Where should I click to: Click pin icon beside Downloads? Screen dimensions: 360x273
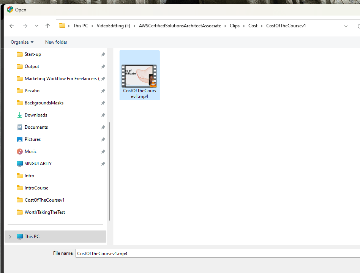click(103, 115)
